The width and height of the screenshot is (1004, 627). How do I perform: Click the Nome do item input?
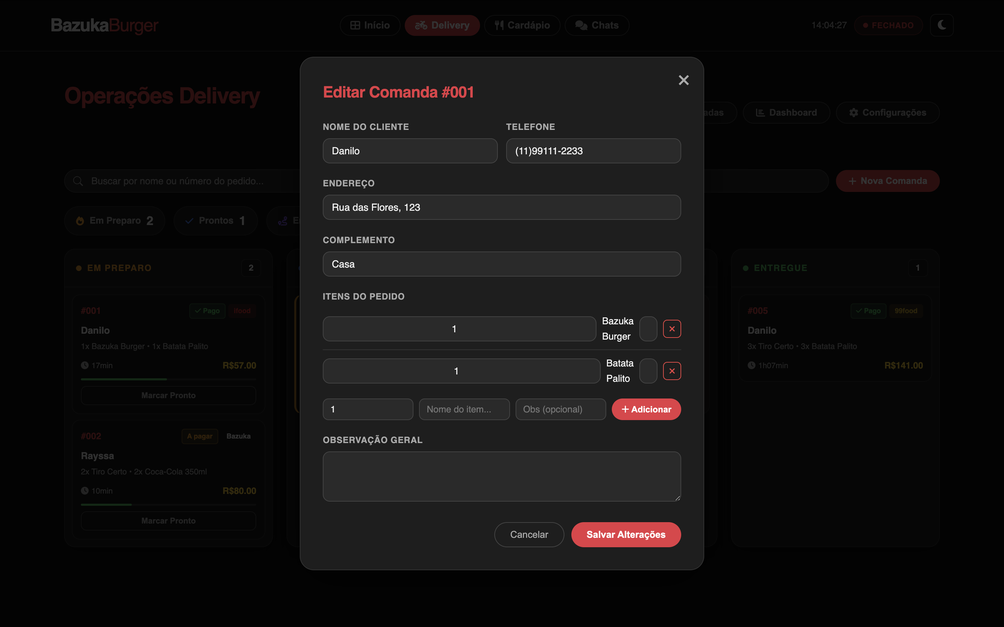pyautogui.click(x=464, y=409)
